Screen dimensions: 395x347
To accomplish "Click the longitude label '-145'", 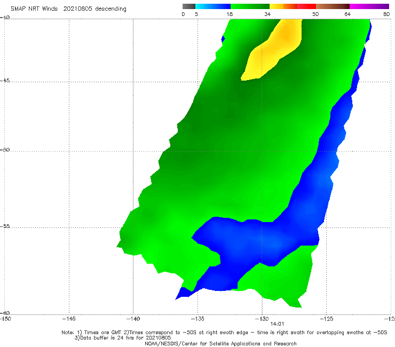I will click(69, 319).
